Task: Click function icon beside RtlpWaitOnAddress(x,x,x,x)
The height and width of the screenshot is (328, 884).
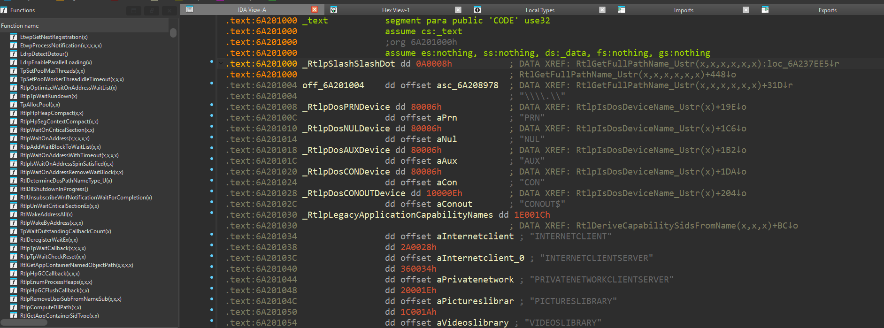Action: click(x=14, y=138)
